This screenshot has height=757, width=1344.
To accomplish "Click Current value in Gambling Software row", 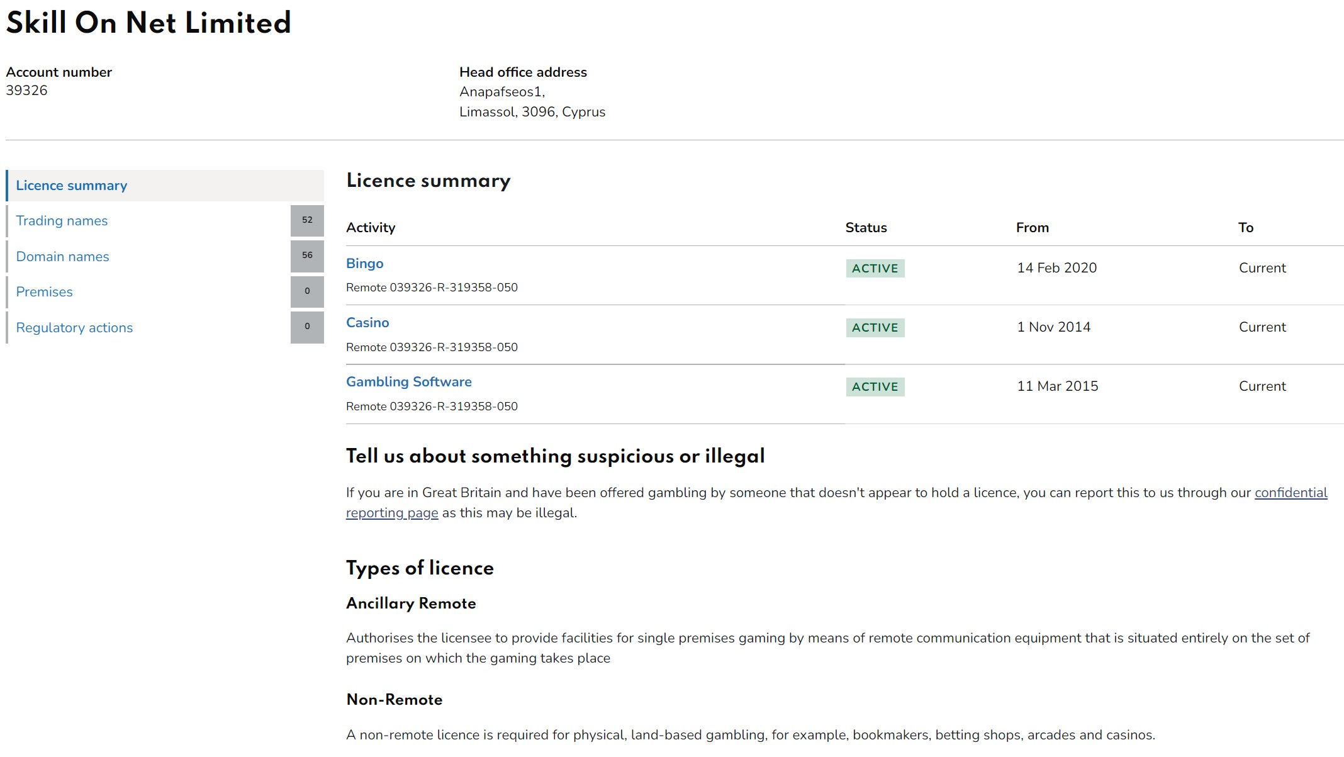I will [x=1262, y=386].
